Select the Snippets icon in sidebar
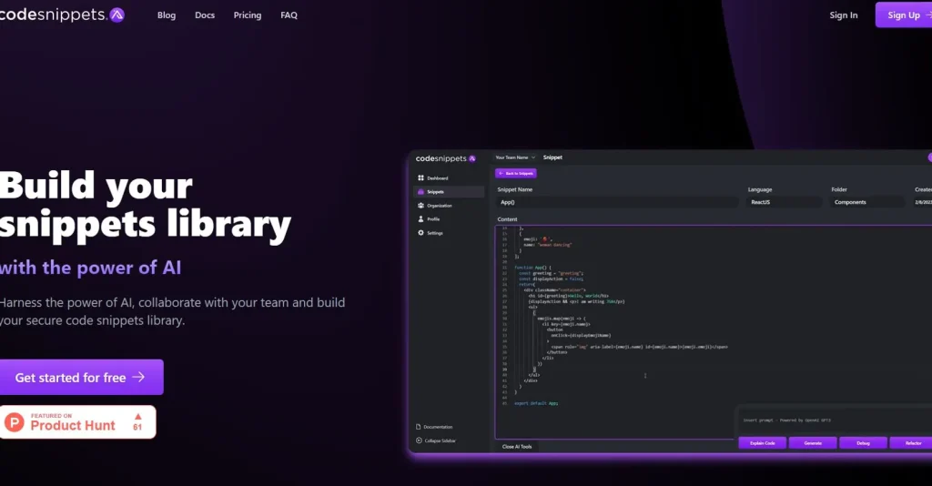This screenshot has height=486, width=932. 420,192
